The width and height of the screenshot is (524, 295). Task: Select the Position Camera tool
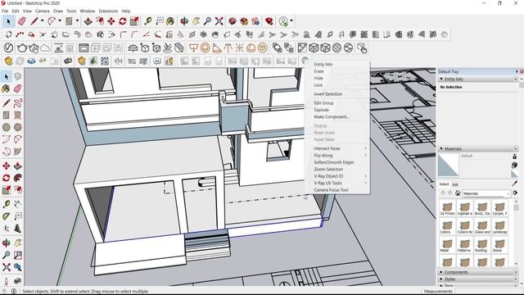[7, 281]
